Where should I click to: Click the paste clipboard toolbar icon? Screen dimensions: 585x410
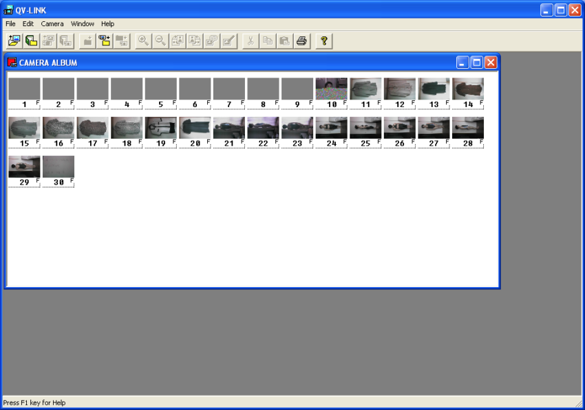click(285, 41)
